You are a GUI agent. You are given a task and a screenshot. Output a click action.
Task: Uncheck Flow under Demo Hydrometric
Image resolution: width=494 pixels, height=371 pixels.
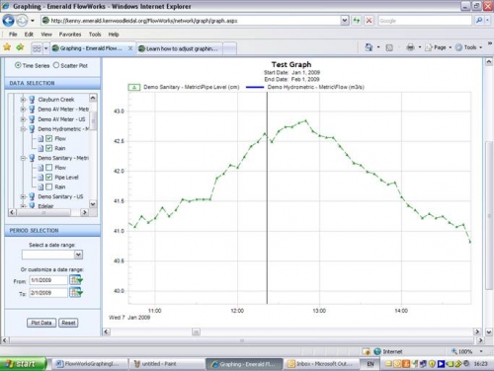[x=48, y=138]
